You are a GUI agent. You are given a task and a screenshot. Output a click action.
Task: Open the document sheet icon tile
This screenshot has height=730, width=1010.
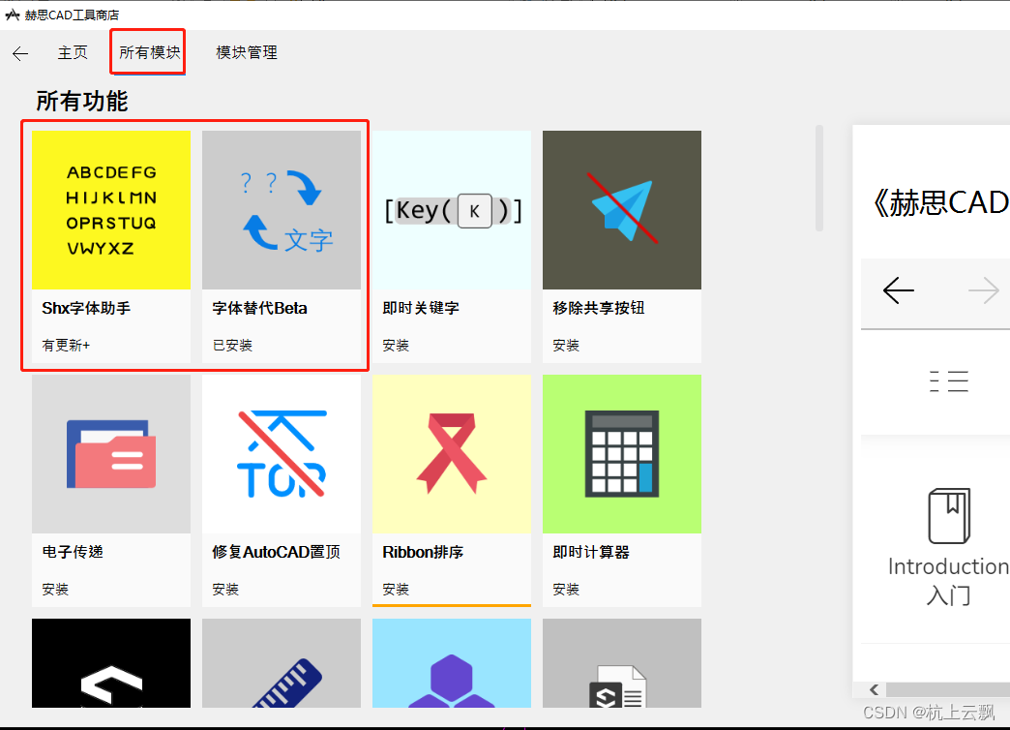pos(622,663)
